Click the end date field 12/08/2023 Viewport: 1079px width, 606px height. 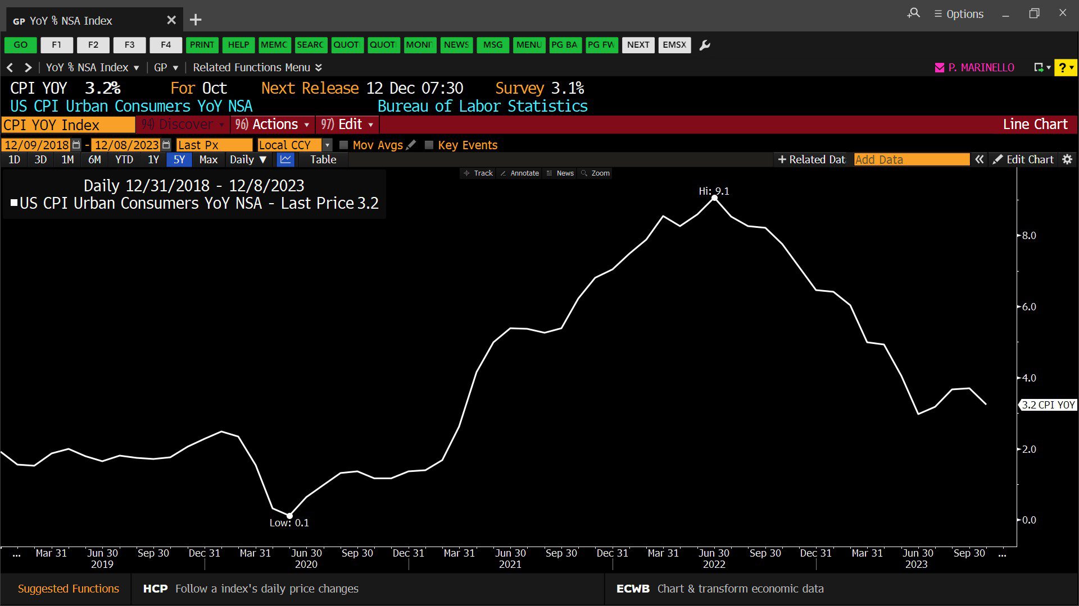(126, 145)
